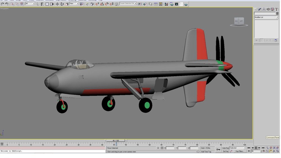
Task: Click the Key Filters button
Action: pyautogui.click(x=239, y=151)
